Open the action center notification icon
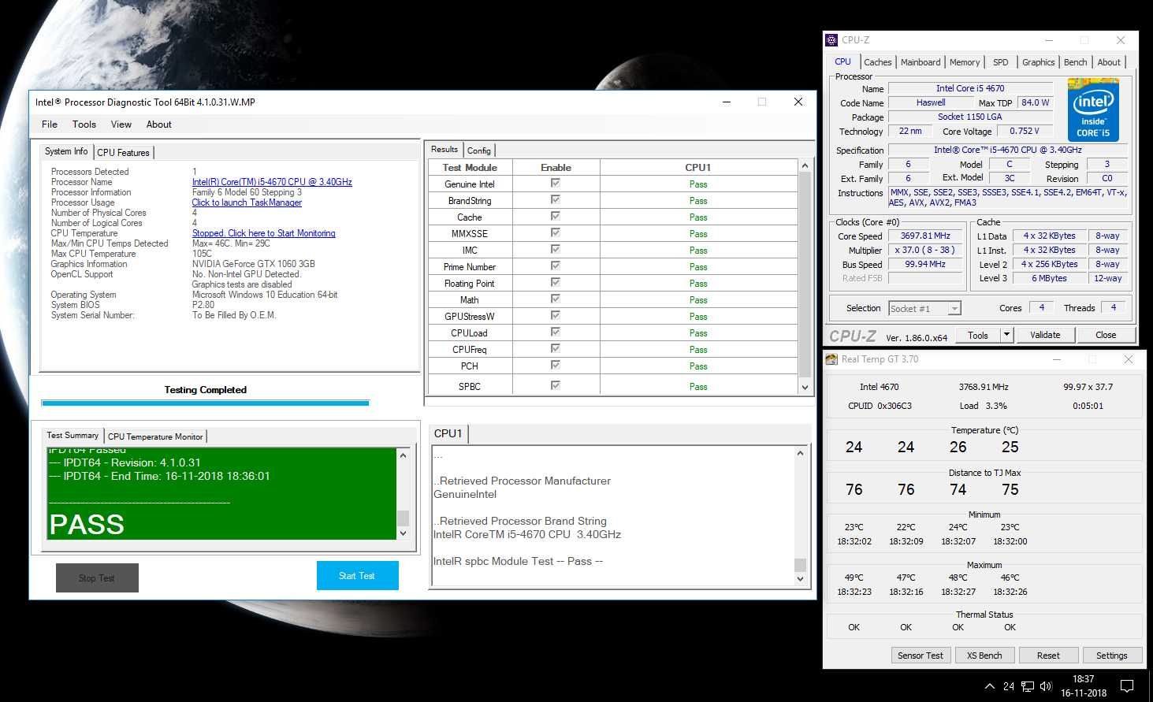 tap(1127, 686)
